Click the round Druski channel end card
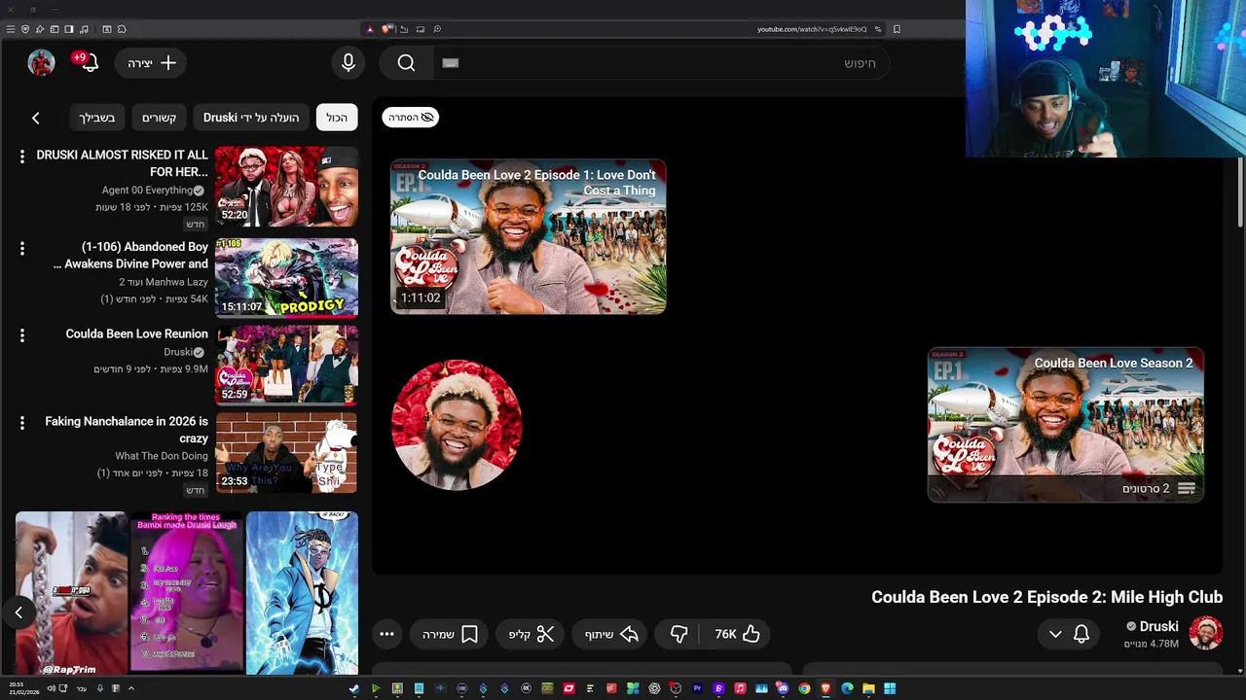 [457, 425]
